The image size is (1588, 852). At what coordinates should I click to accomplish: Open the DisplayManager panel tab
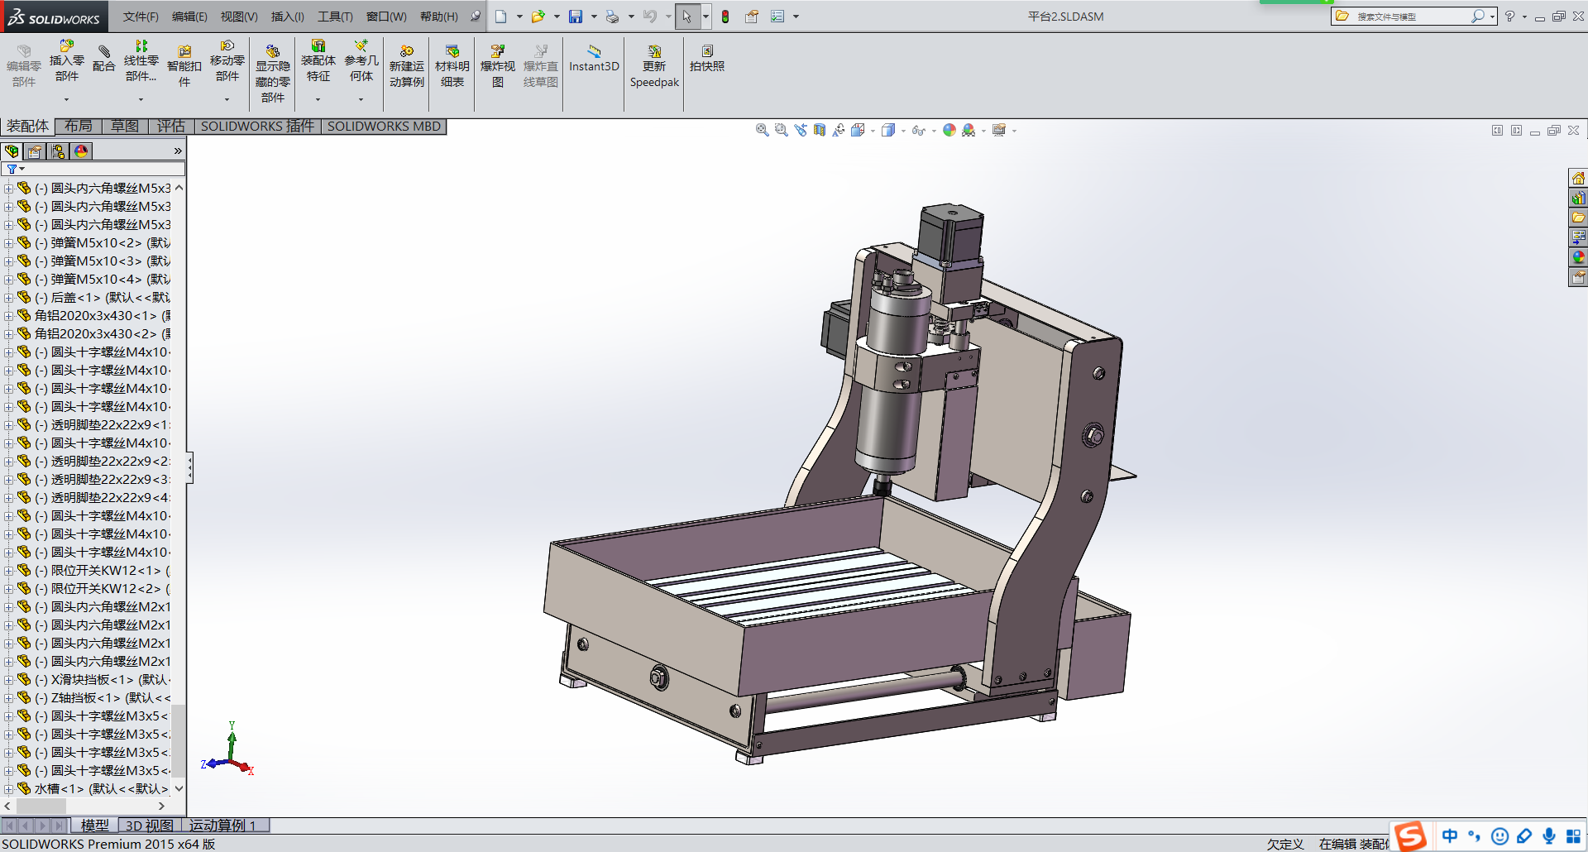pyautogui.click(x=81, y=151)
